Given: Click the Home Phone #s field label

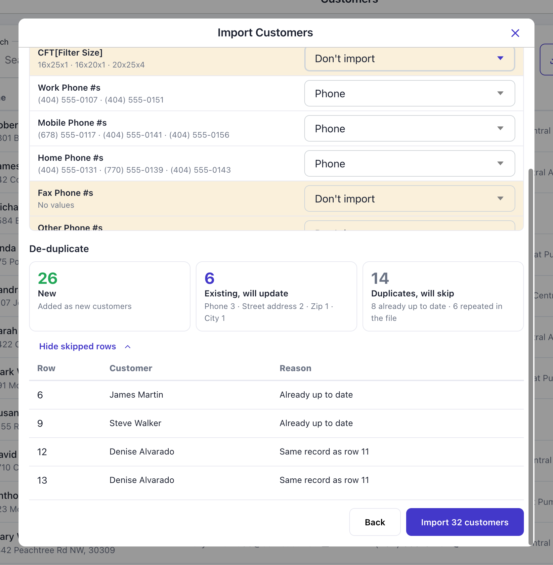Looking at the screenshot, I should point(70,158).
